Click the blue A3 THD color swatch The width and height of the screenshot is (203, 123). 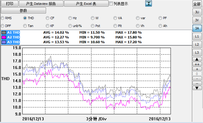pyautogui.click(x=4, y=42)
